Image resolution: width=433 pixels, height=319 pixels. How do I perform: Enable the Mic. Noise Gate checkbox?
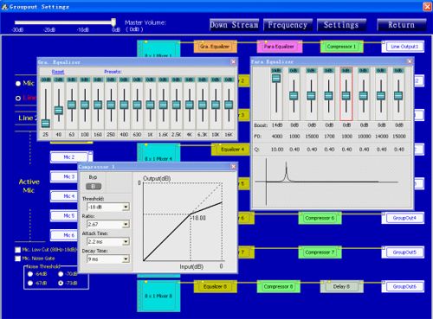point(18,258)
